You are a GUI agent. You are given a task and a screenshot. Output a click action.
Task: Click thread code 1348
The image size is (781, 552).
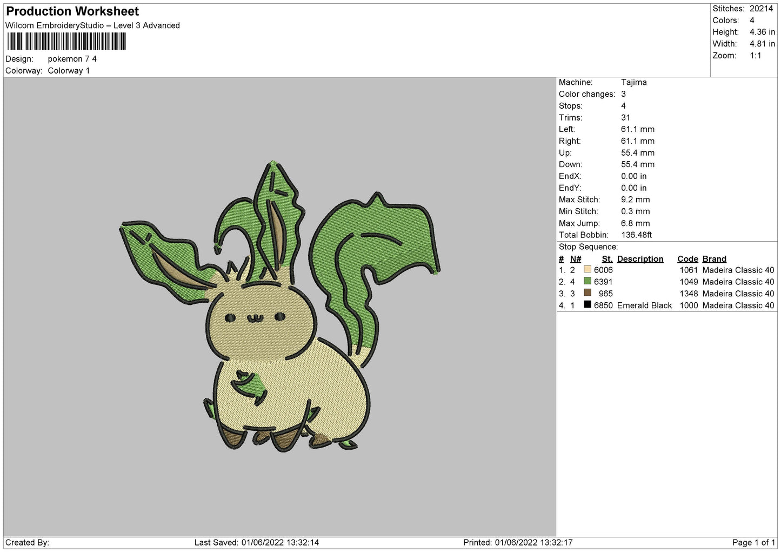(689, 294)
